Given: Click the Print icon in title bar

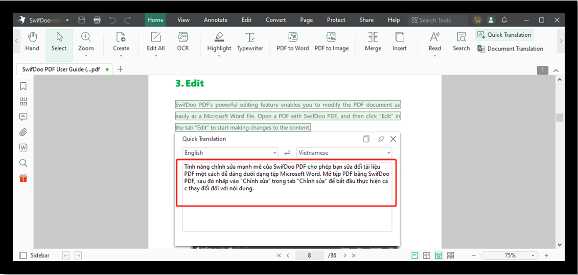Looking at the screenshot, I should pos(97,20).
